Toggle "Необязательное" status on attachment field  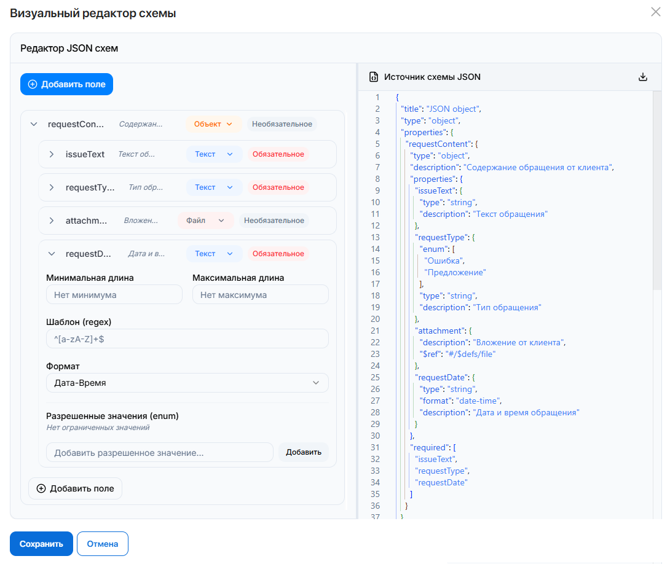pos(283,220)
